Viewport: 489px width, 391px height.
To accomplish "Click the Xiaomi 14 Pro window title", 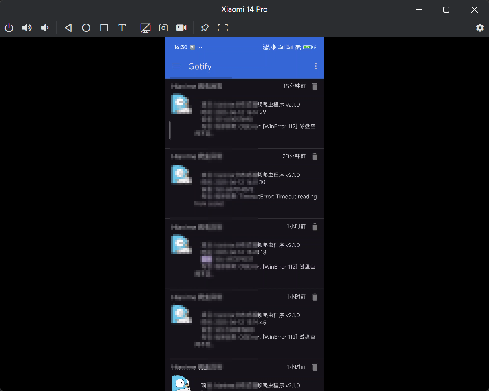I will (244, 9).
